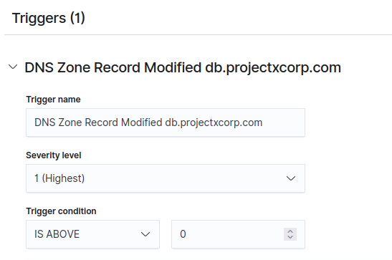Image resolution: width=392 pixels, height=260 pixels.
Task: Place cursor at db.projectxcorp.com in name field
Action: pos(214,122)
